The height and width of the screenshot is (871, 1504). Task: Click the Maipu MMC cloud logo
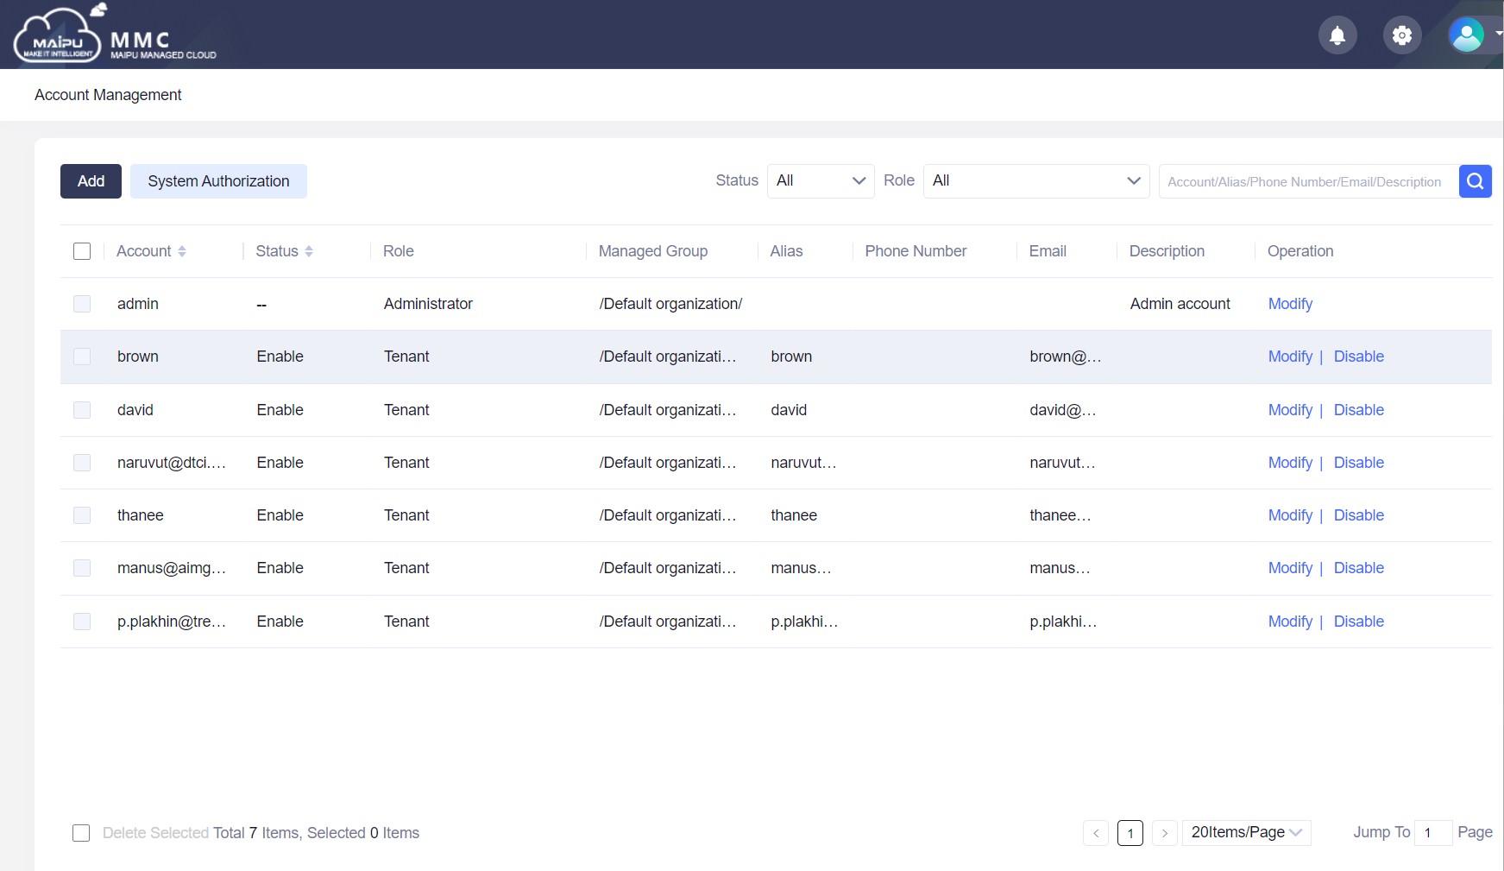pos(115,36)
